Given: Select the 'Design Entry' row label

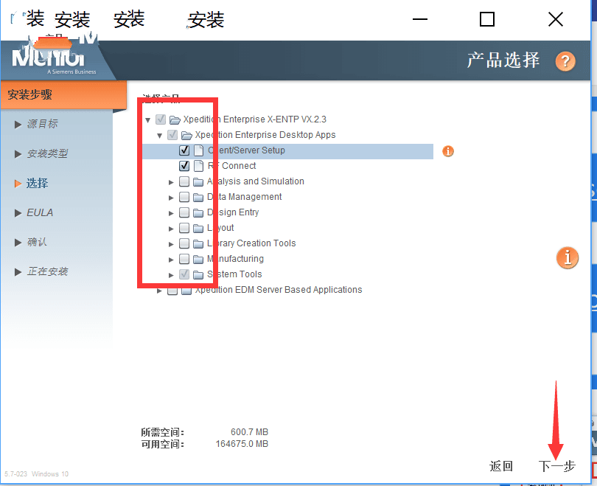Looking at the screenshot, I should [x=233, y=212].
